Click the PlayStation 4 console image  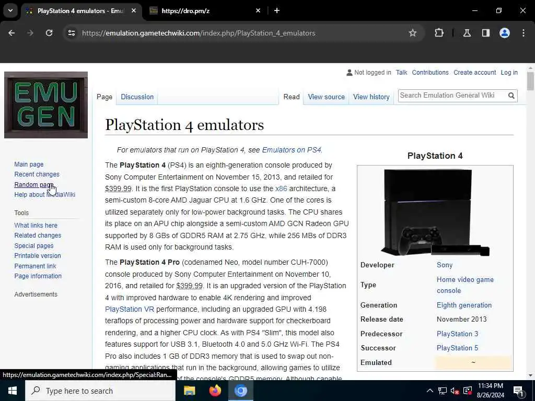(x=435, y=212)
